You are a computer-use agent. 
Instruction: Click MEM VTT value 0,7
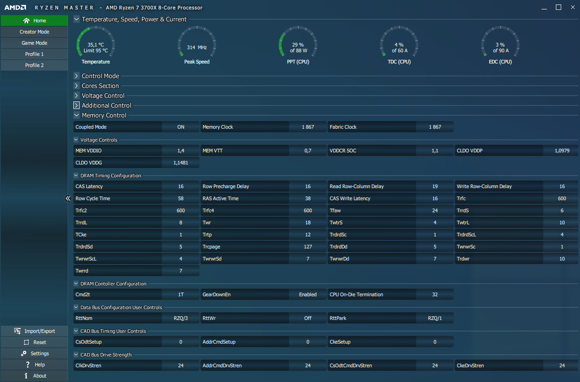pos(308,151)
